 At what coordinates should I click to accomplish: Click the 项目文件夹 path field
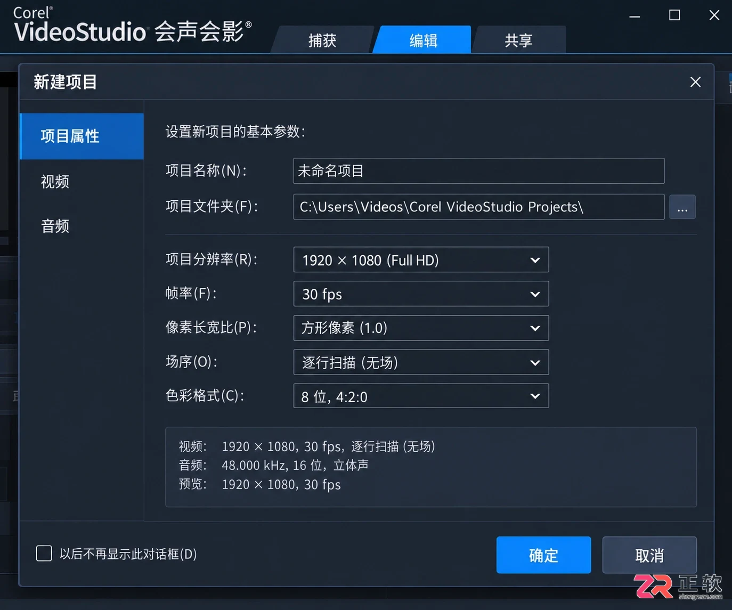(478, 207)
